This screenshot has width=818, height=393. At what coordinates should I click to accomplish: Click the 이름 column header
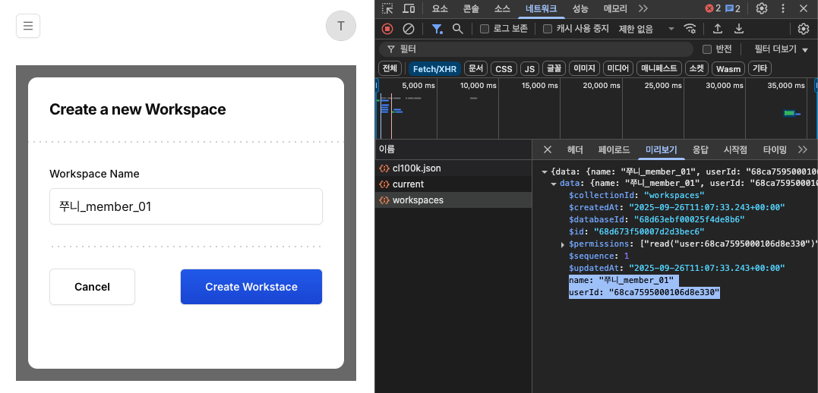tap(453, 149)
